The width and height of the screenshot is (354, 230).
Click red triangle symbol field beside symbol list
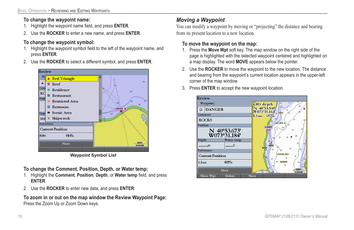42,83
